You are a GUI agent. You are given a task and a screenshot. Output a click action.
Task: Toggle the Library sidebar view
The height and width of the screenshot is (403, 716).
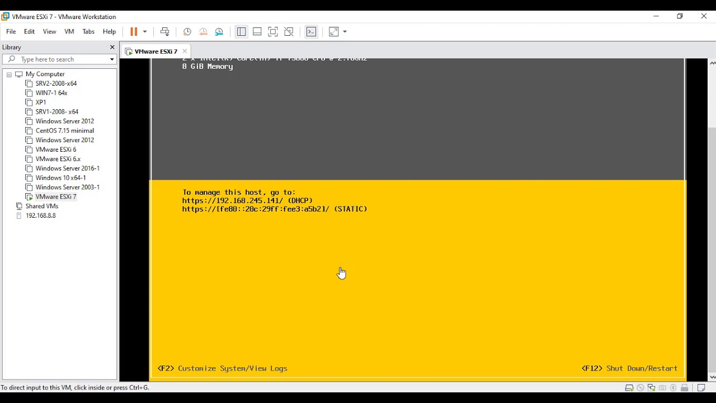(x=241, y=32)
